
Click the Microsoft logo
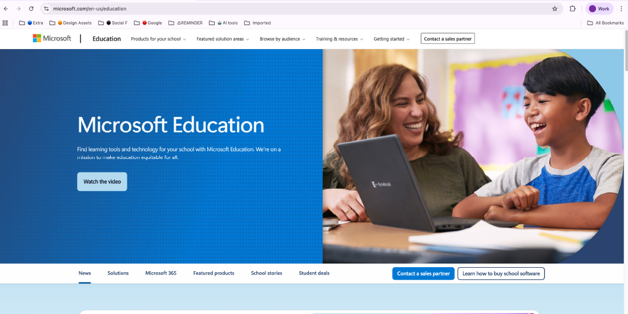(x=52, y=38)
